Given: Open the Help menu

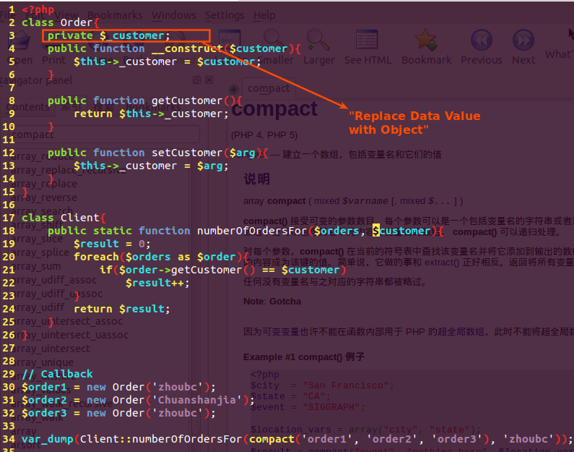Looking at the screenshot, I should coord(264,15).
